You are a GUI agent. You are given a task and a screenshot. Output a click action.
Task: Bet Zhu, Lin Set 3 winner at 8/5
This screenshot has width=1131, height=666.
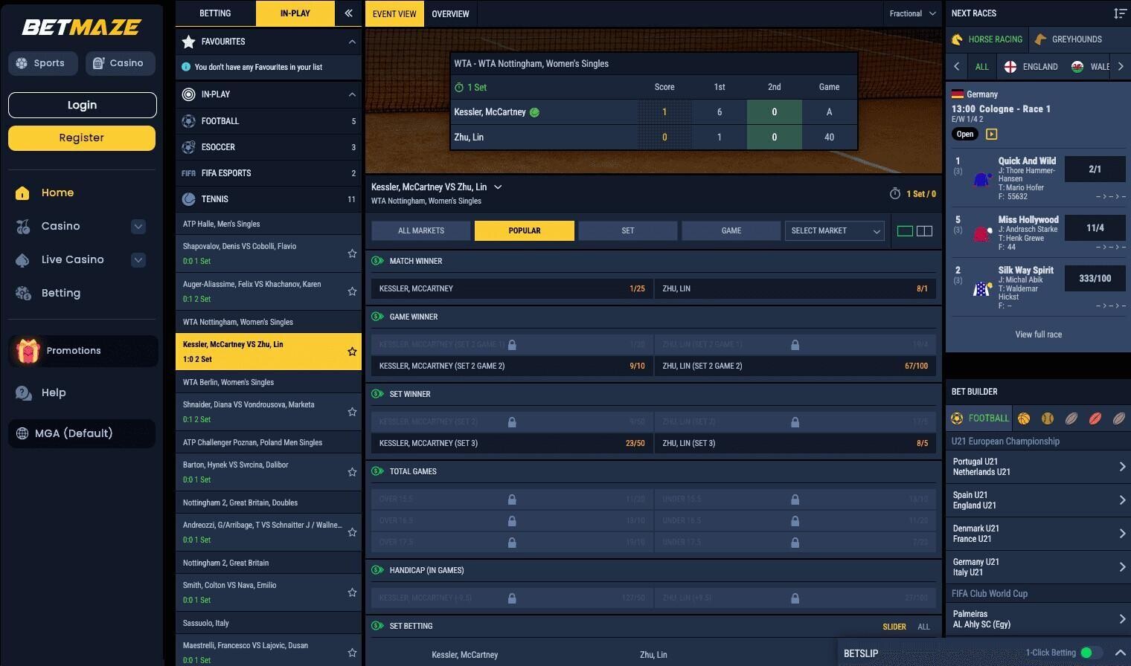(795, 443)
